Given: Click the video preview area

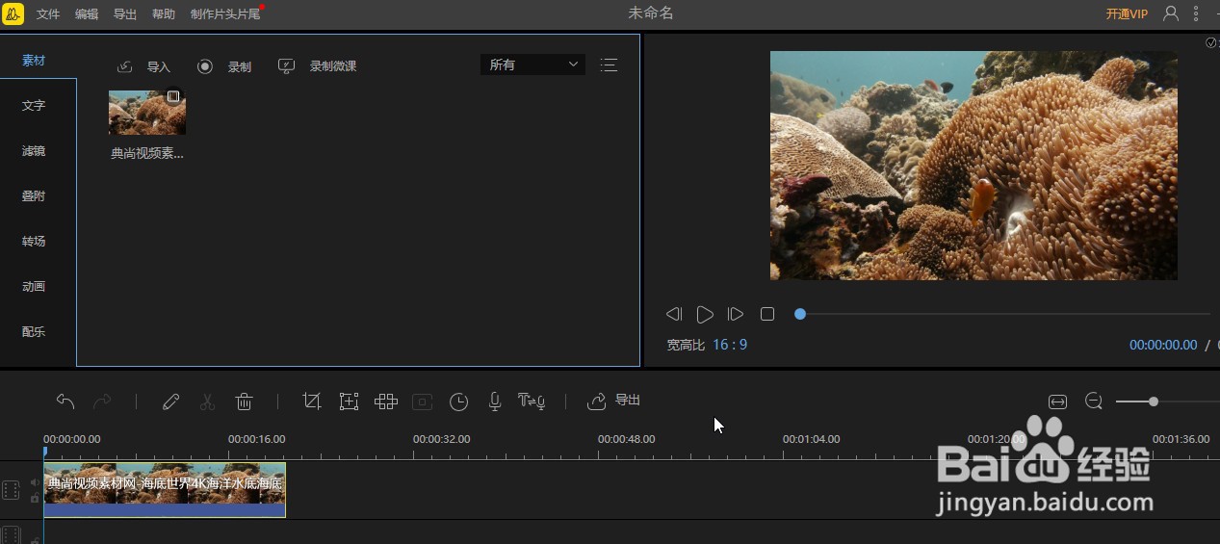Looking at the screenshot, I should coord(973,166).
